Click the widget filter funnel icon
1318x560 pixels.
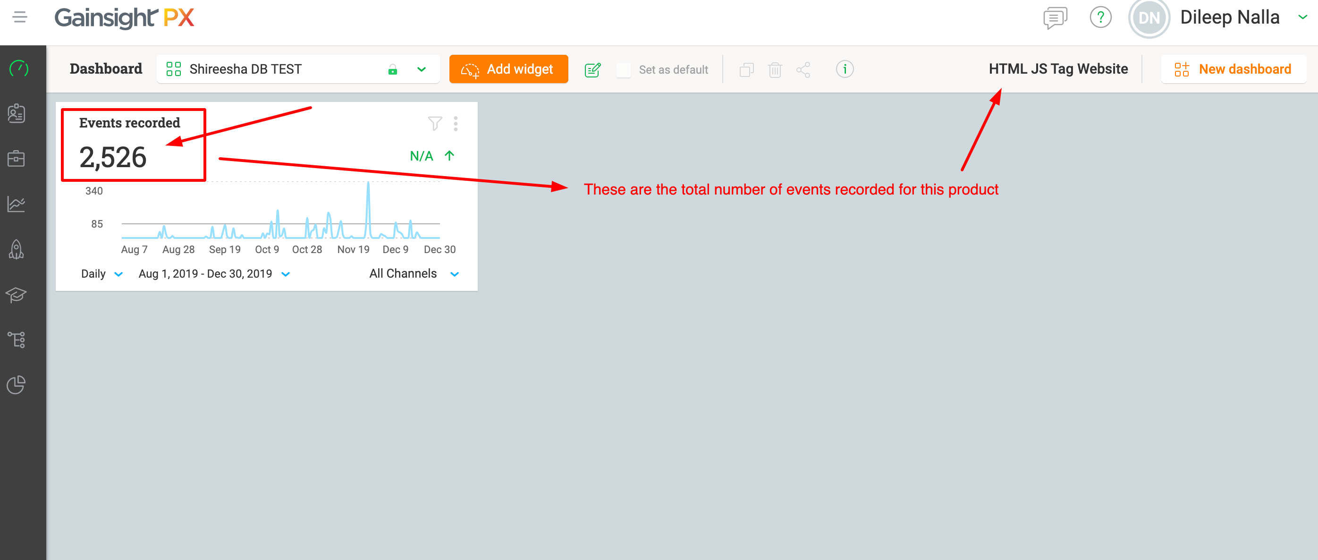pos(434,123)
